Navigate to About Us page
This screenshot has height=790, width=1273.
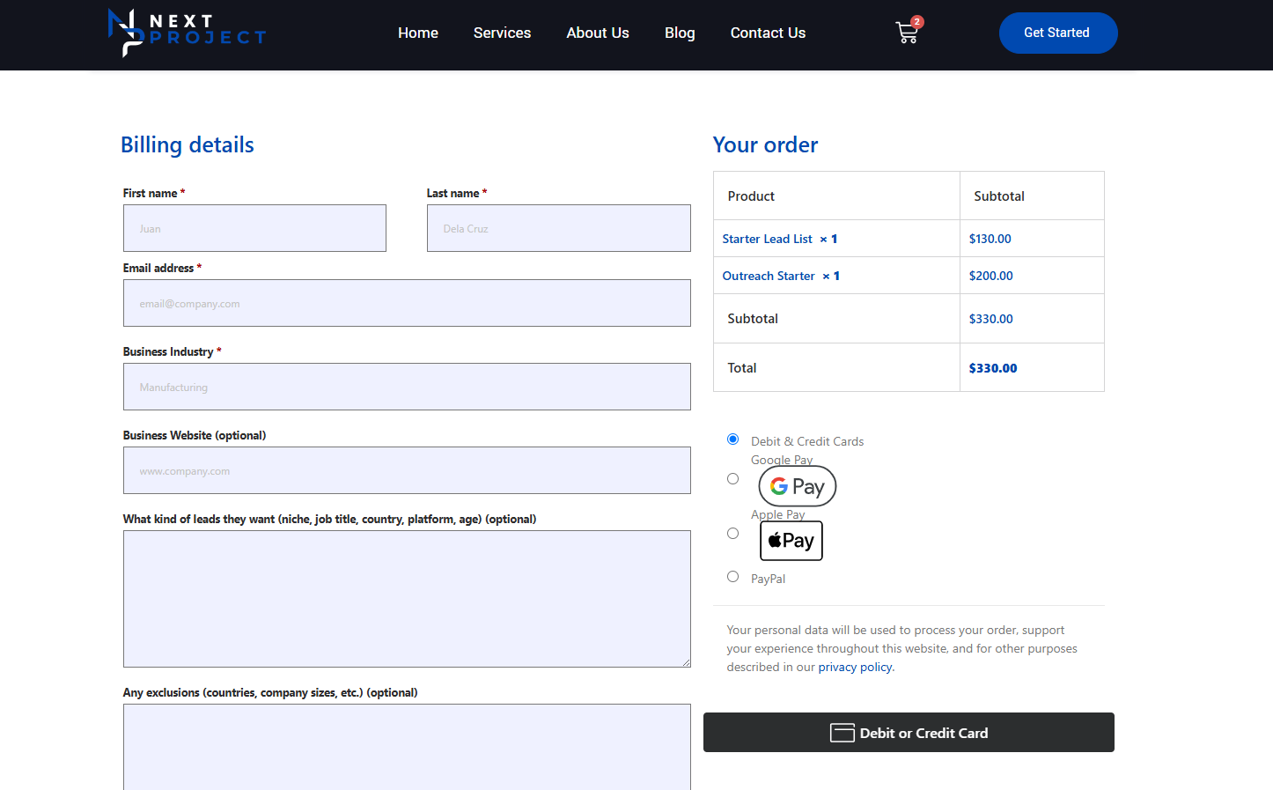click(x=597, y=33)
